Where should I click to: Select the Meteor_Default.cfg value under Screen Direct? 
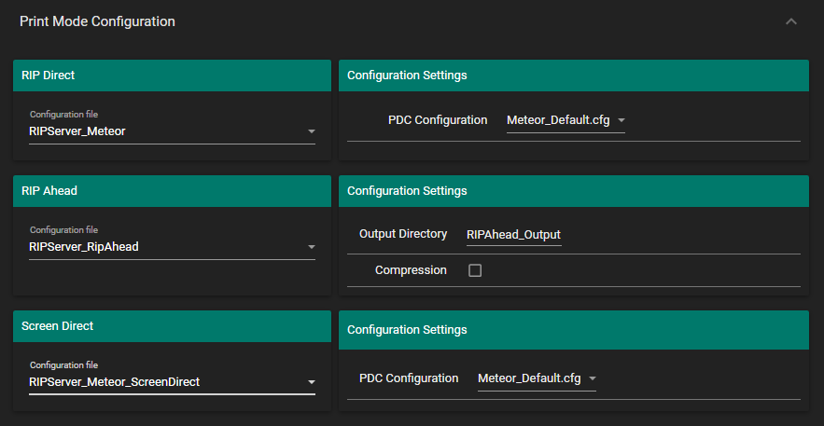[x=529, y=378]
